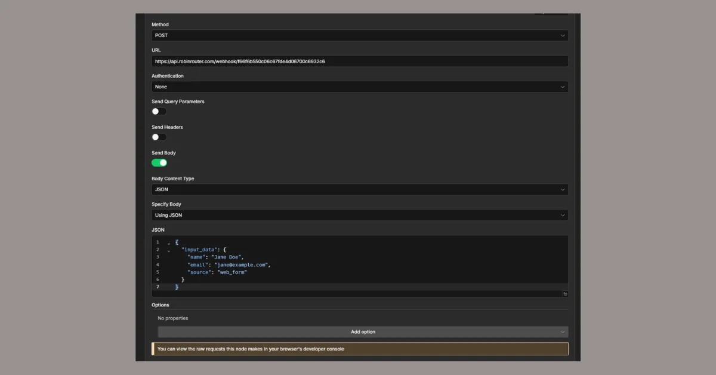Click the Add option button

pyautogui.click(x=363, y=331)
